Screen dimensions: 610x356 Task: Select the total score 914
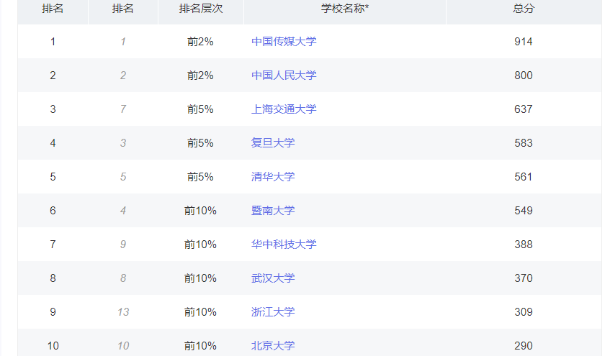(x=524, y=42)
